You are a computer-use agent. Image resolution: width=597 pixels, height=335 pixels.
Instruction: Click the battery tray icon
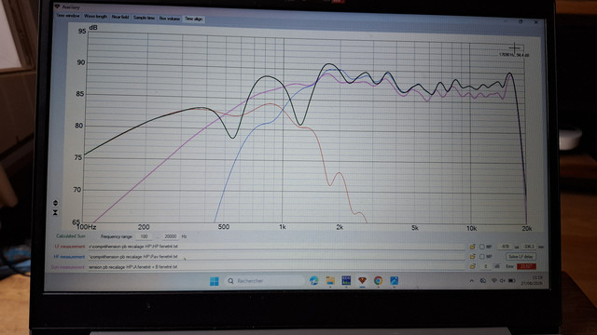point(512,281)
